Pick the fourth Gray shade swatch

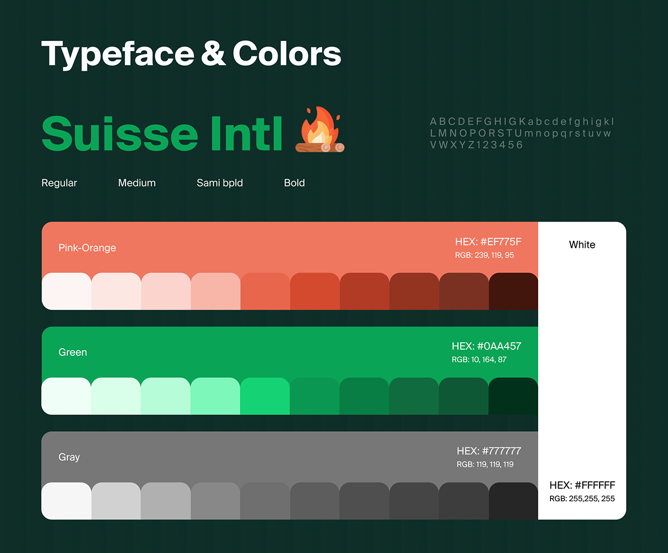pyautogui.click(x=215, y=501)
